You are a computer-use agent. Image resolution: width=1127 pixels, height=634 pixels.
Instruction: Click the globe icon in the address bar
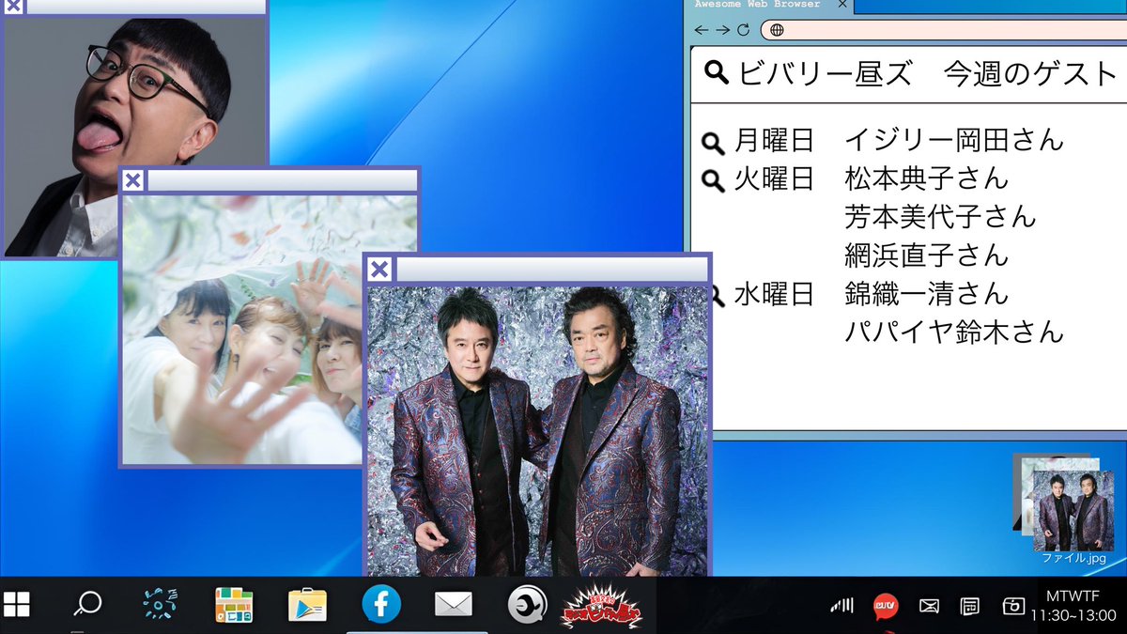(777, 30)
